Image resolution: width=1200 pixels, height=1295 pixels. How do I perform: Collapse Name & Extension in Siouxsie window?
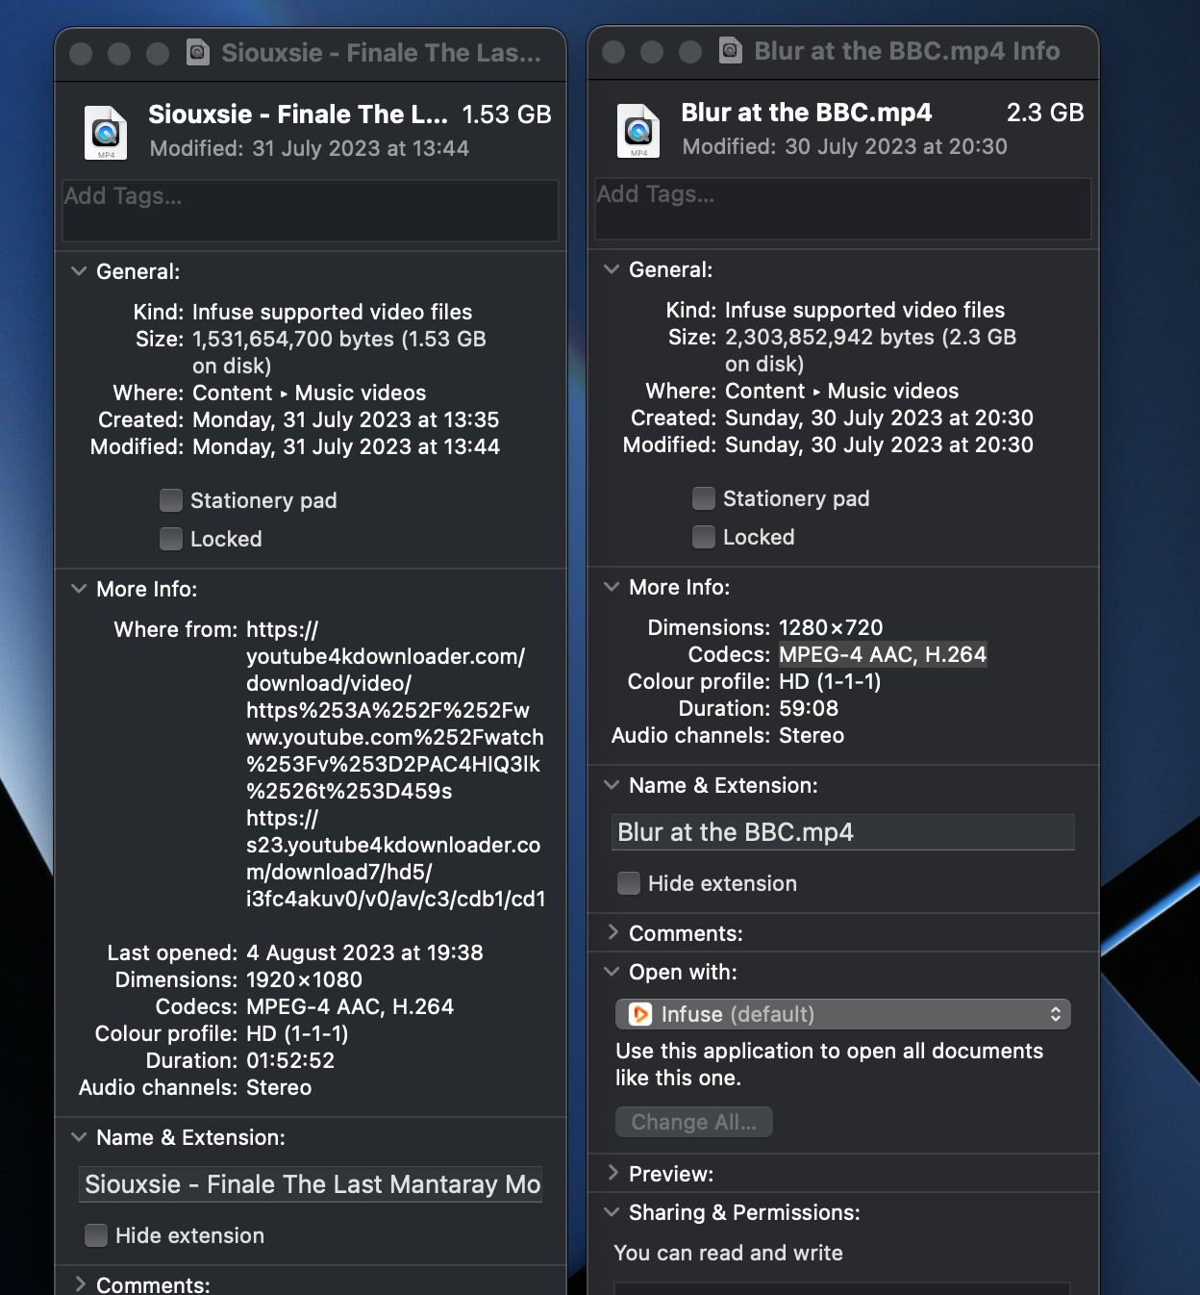pyautogui.click(x=79, y=1137)
